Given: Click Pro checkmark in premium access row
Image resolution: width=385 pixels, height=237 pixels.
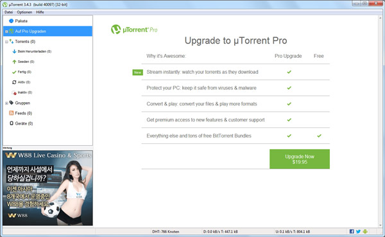Looking at the screenshot, I should point(289,120).
